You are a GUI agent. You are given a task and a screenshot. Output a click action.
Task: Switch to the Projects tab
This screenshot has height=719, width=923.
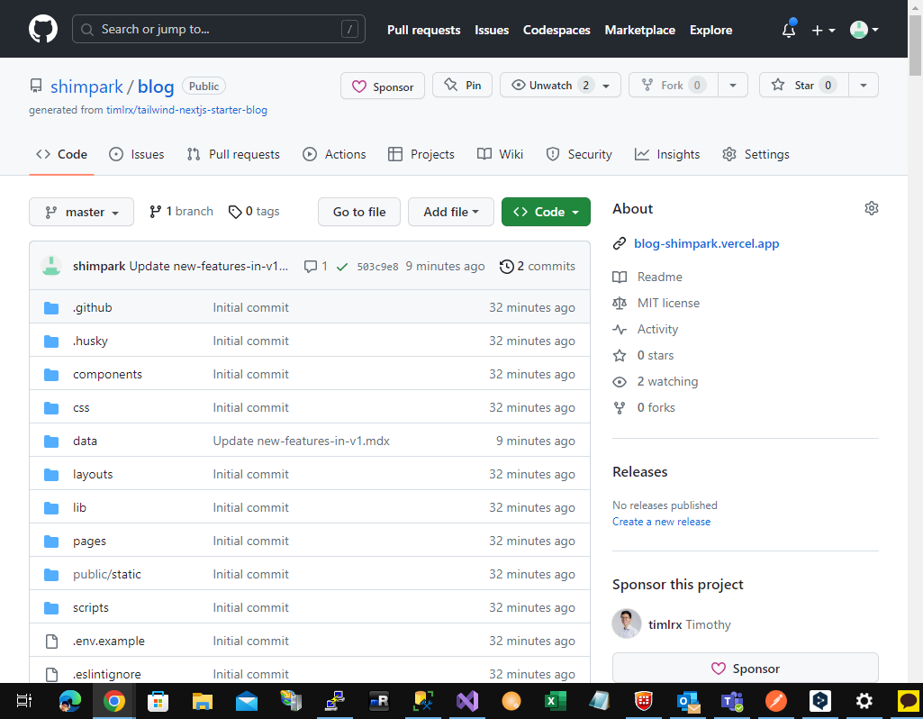421,154
